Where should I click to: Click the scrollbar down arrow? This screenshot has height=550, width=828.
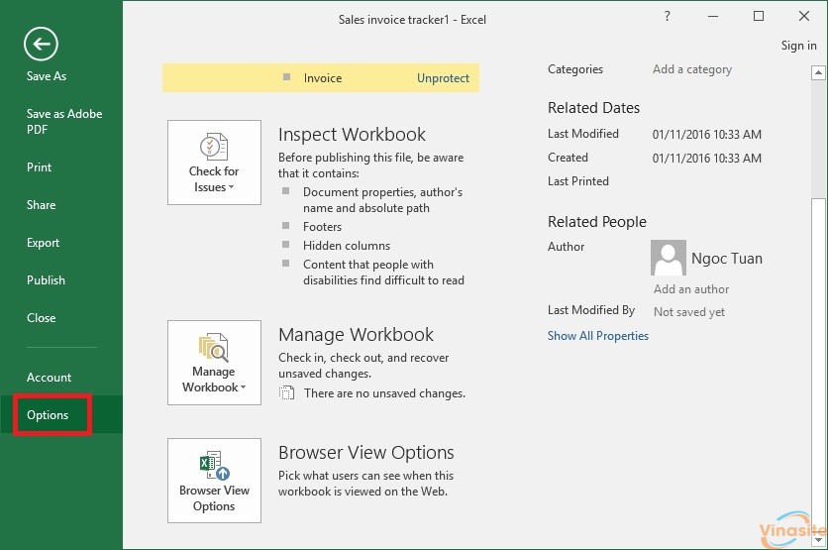[x=818, y=540]
